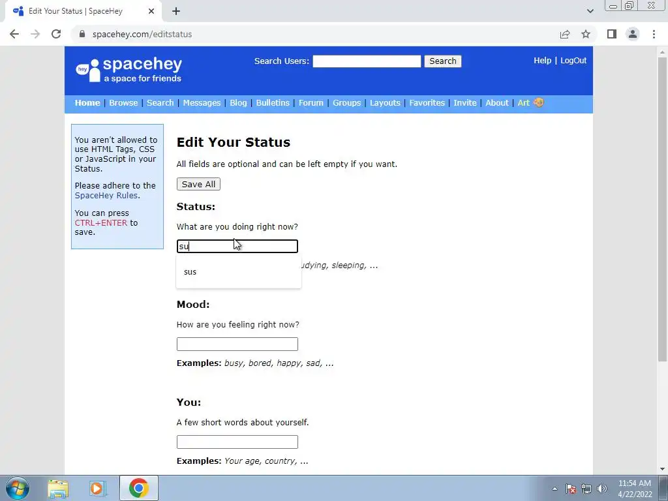Open the Chrome profile avatar icon
This screenshot has width=668, height=501.
[x=633, y=34]
